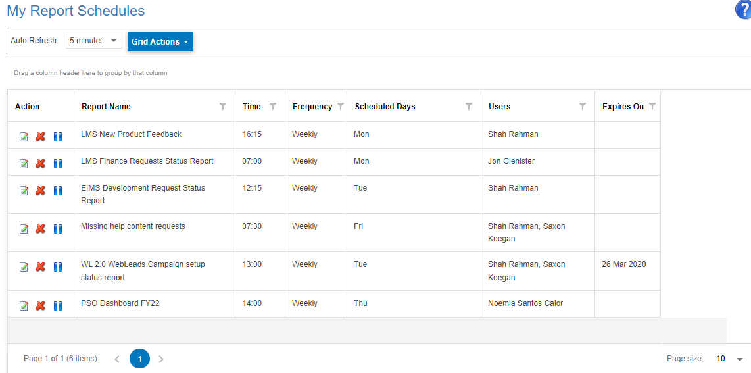Click the previous page arrow
The height and width of the screenshot is (373, 751).
117,359
